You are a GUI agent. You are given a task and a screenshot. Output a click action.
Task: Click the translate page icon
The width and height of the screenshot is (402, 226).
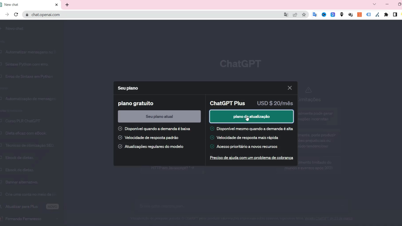point(286,15)
